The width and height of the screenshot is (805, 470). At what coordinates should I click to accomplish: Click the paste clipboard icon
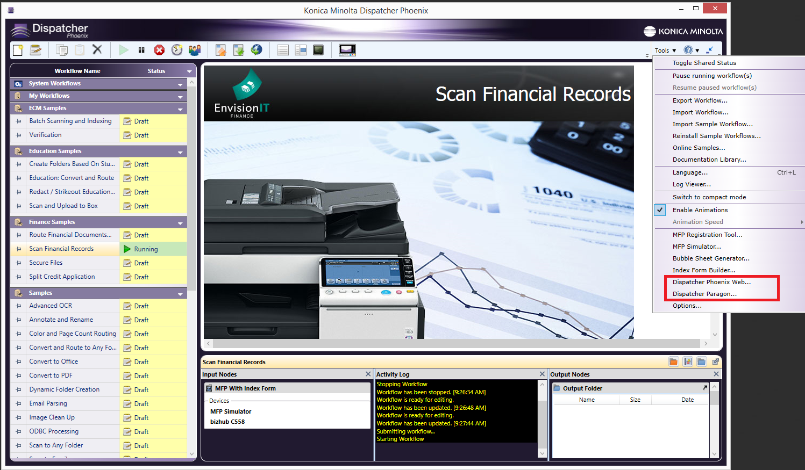click(80, 50)
